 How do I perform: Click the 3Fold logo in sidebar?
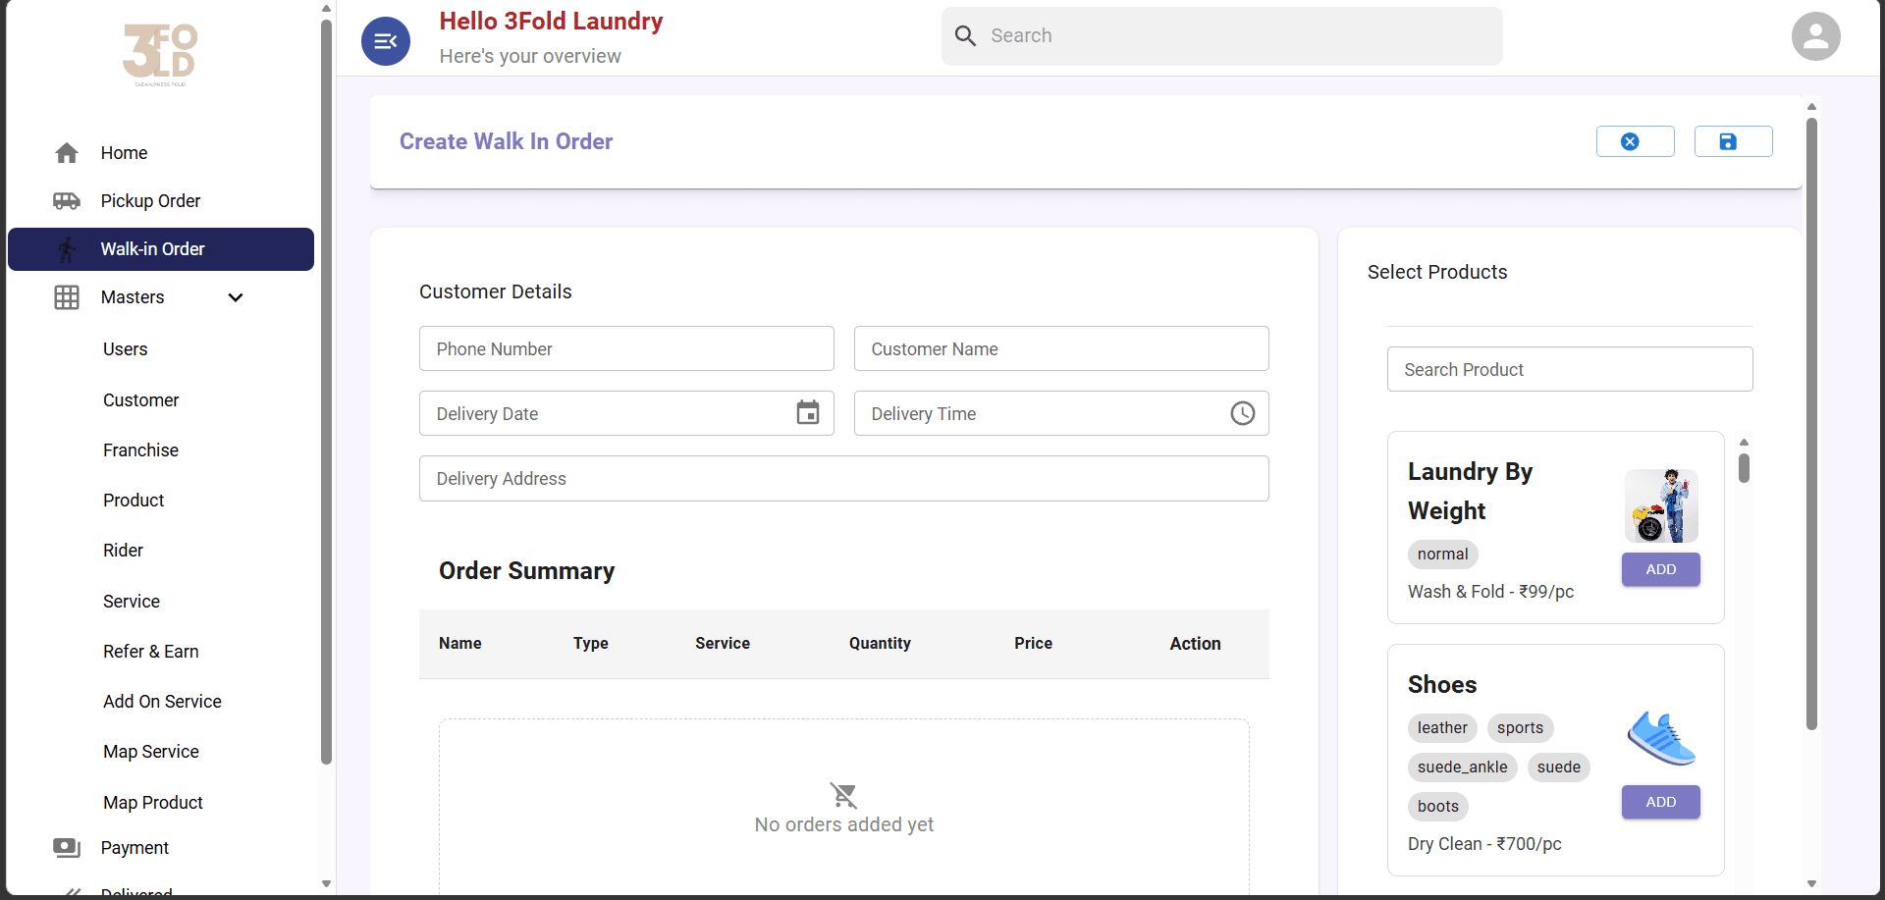coord(160,55)
